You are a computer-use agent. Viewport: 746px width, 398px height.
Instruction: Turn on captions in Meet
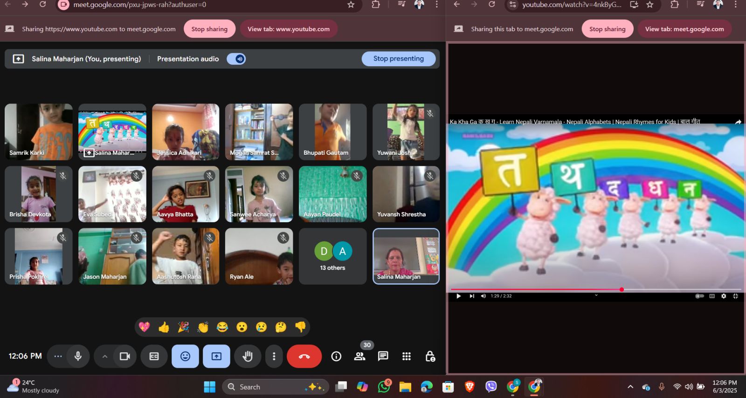coord(154,357)
